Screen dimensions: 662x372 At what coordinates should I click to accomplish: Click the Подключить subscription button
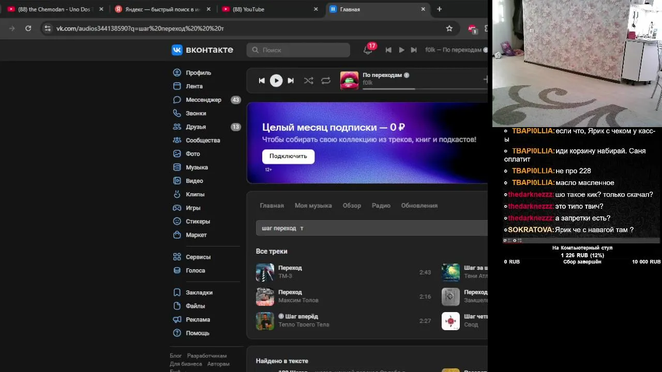[288, 156]
